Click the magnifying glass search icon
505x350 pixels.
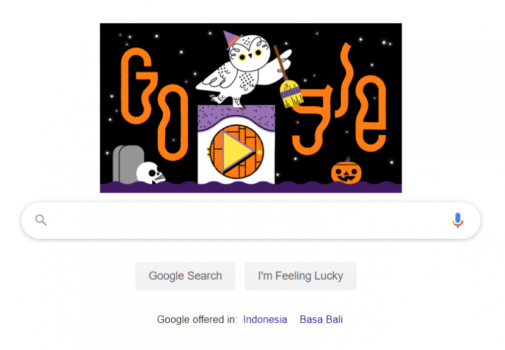41,220
